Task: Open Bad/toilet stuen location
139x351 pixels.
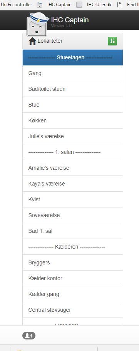Action: click(73, 89)
